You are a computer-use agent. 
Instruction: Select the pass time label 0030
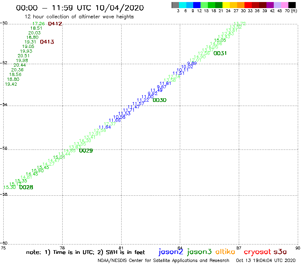159,100
